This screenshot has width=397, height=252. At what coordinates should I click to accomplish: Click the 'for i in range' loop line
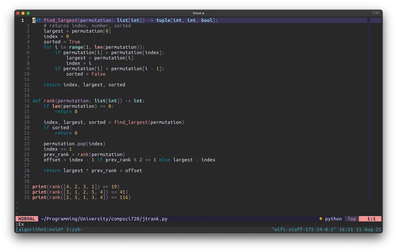pyautogui.click(x=94, y=47)
